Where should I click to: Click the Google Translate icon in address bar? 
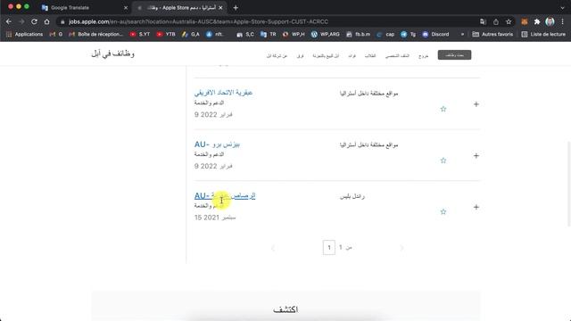(x=484, y=21)
